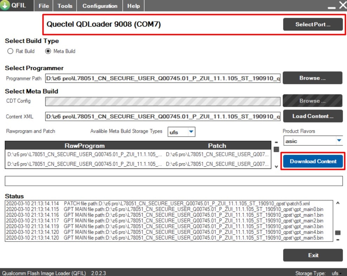Click inside the Programmer Path field
Screen dimensions: 347x276
162,79
